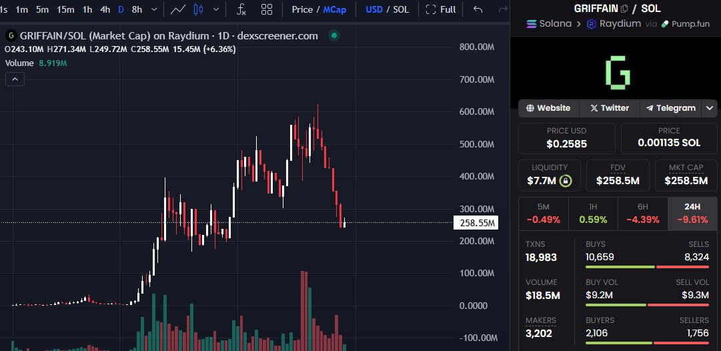This screenshot has width=721, height=351.
Task: Collapse the chart legend with caret button
Action: pos(15,79)
